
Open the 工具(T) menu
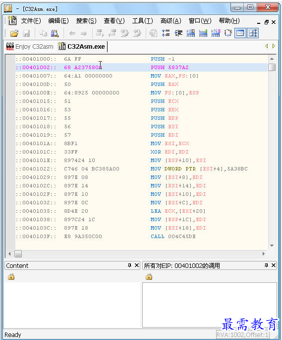point(143,21)
